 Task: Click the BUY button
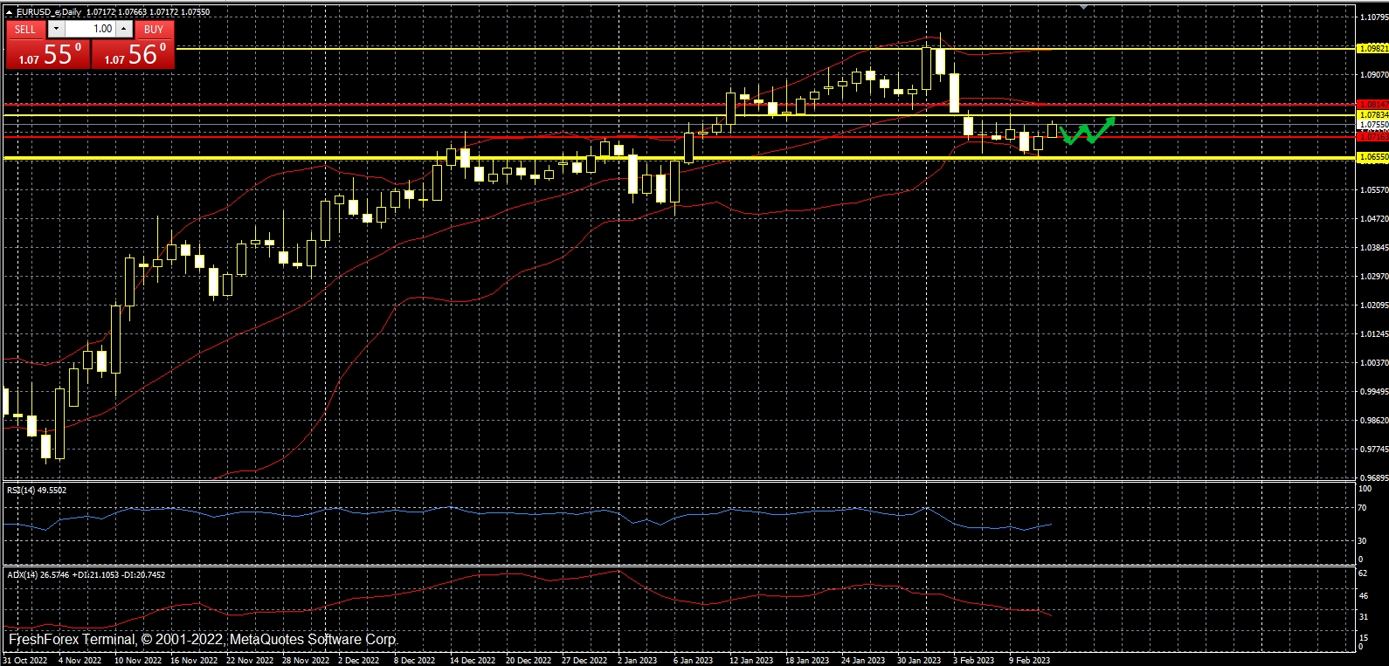tap(154, 29)
